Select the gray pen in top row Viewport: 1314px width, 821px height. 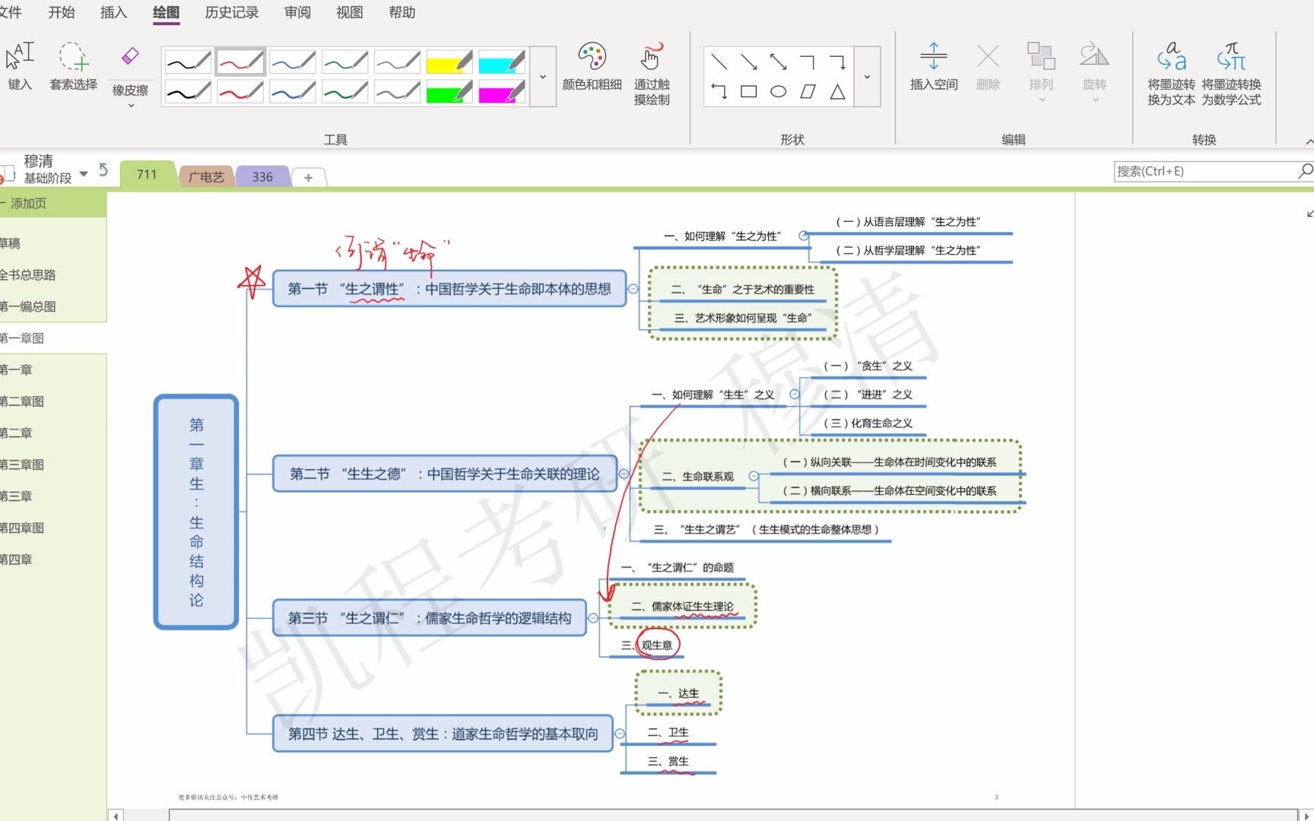point(397,62)
